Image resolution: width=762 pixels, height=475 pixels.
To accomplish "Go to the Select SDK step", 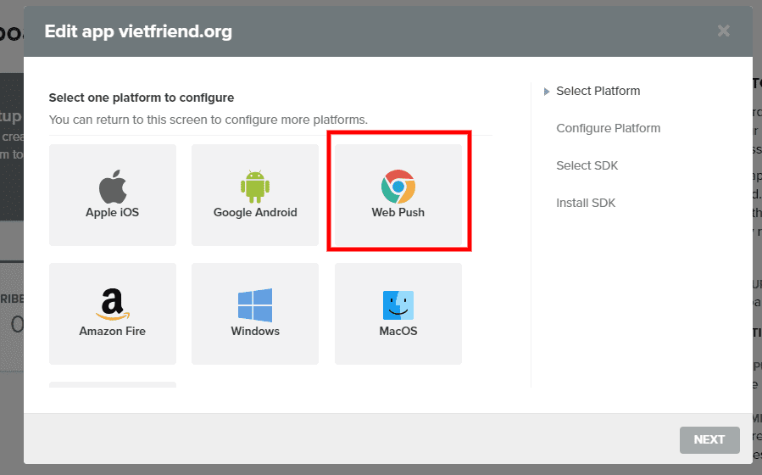I will pyautogui.click(x=587, y=165).
